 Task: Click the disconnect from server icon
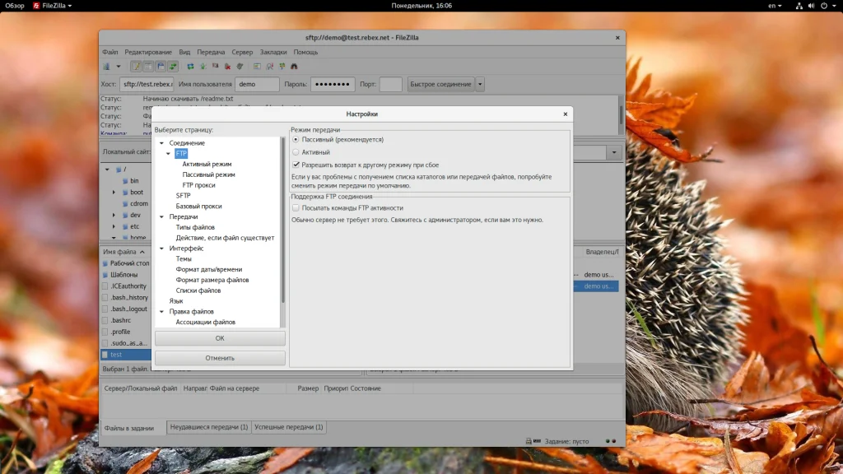pyautogui.click(x=228, y=67)
